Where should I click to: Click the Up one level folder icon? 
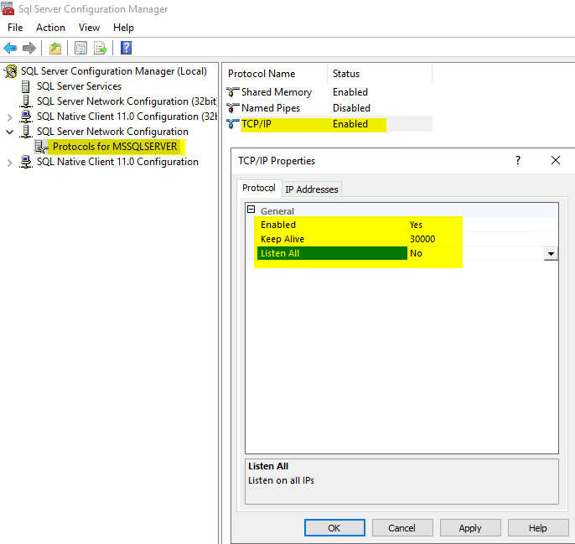pos(55,48)
